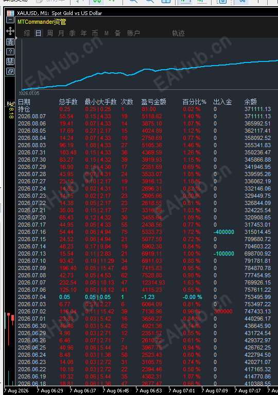Click the 232.54 total lots value
Viewport: 278px width, 395px height.
68,282
